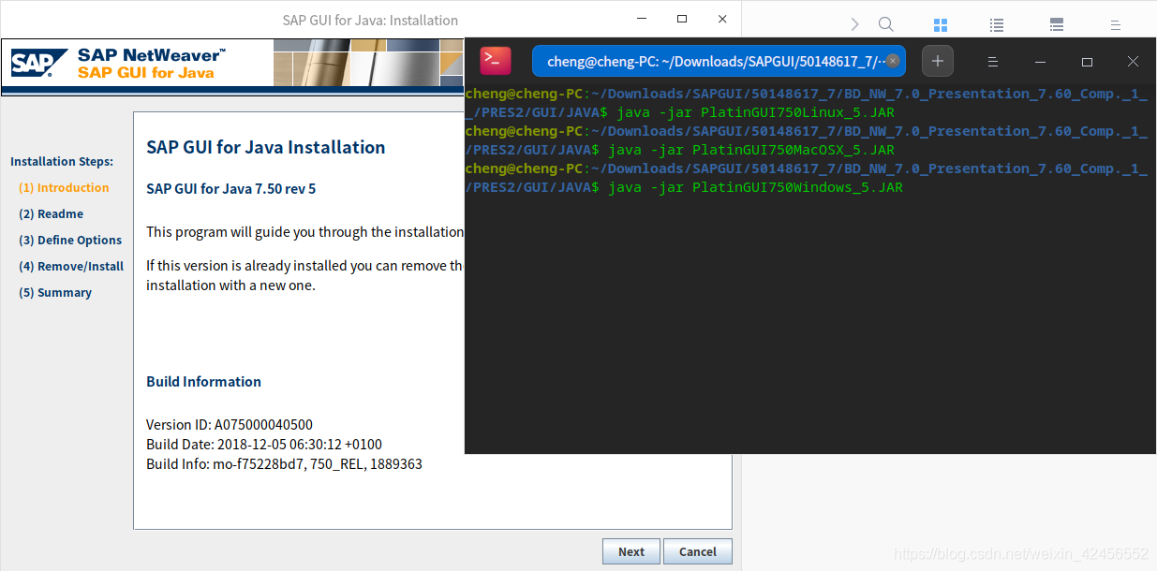Click the red terminal icon on the active tab
Screen dimensions: 1157x571
(496, 60)
